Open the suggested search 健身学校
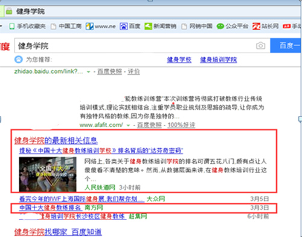 179,60
